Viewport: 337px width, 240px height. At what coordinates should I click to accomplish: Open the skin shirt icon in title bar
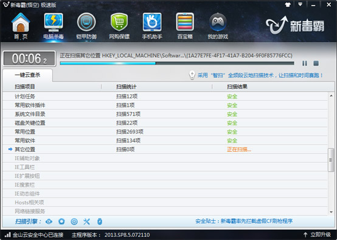click(288, 5)
